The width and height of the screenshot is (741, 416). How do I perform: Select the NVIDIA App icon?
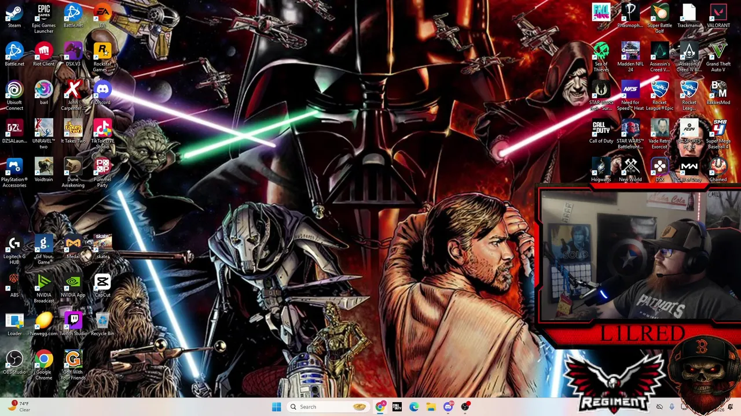(73, 285)
